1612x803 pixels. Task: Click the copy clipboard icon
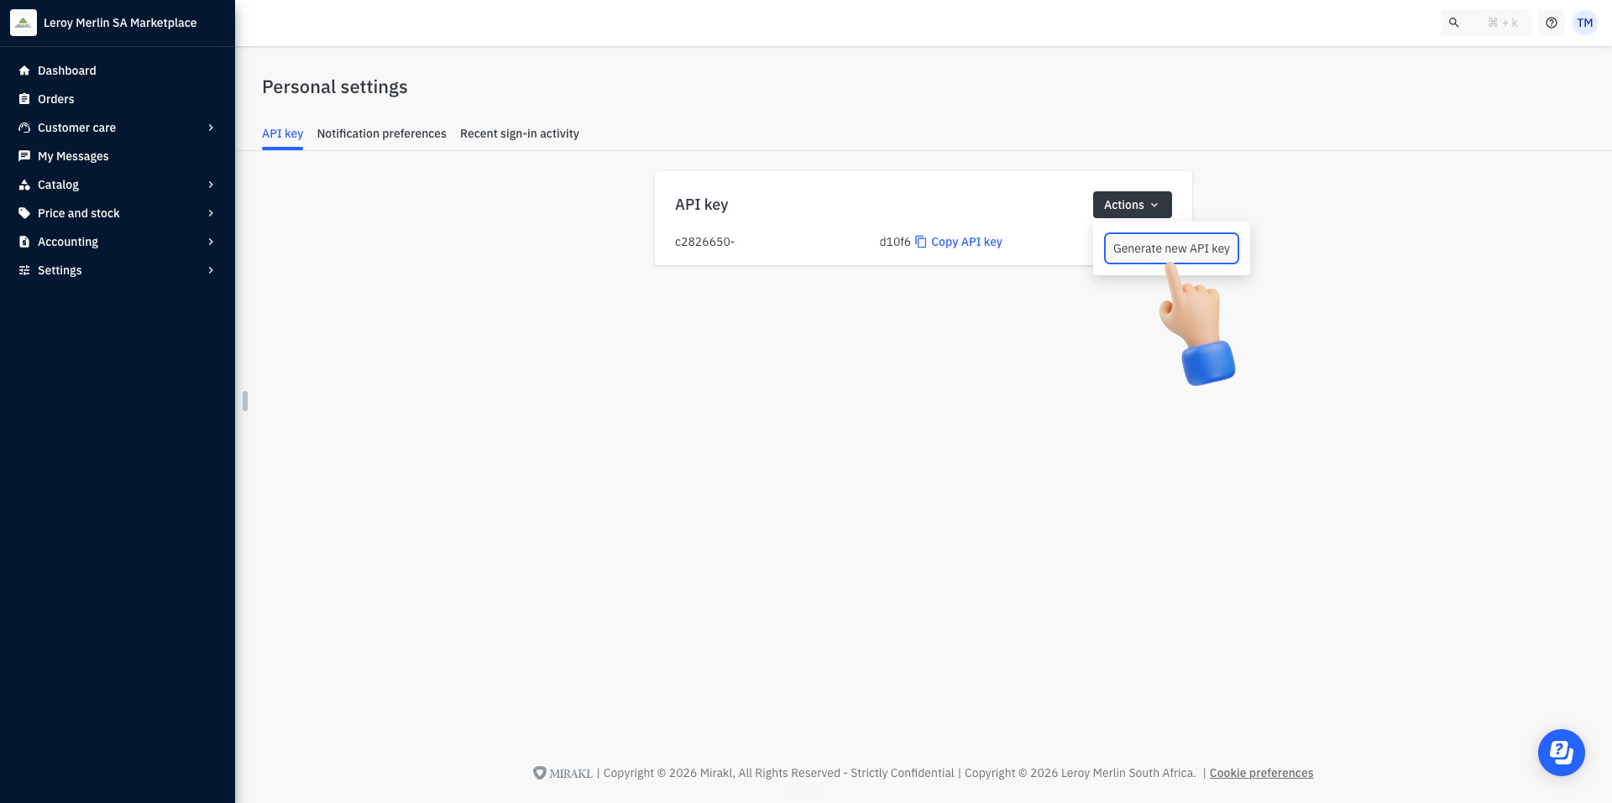(920, 242)
